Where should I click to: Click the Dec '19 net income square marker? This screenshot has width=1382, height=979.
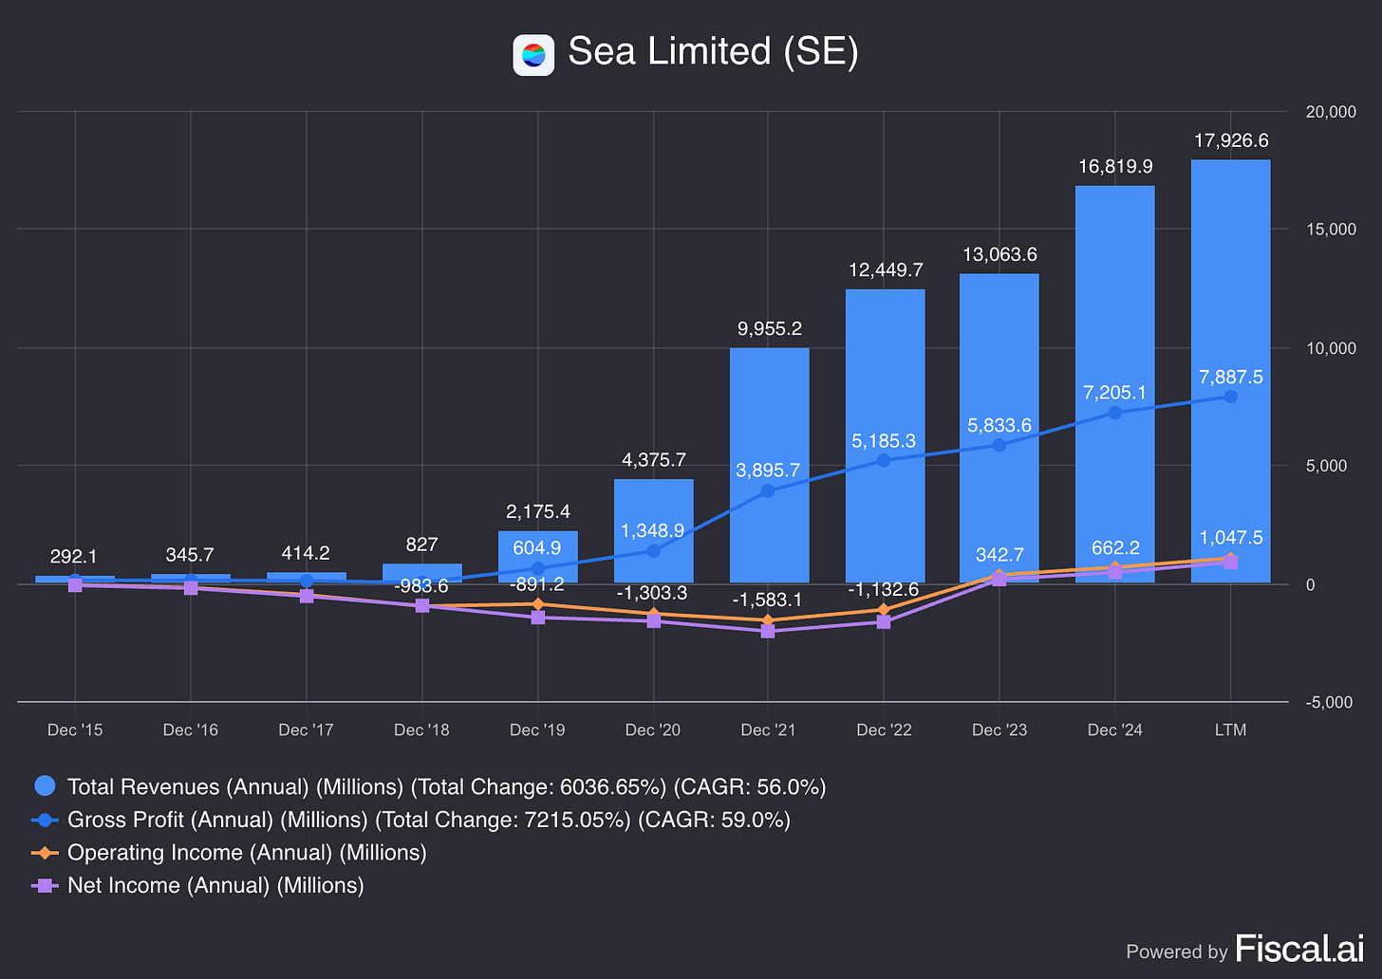coord(537,618)
